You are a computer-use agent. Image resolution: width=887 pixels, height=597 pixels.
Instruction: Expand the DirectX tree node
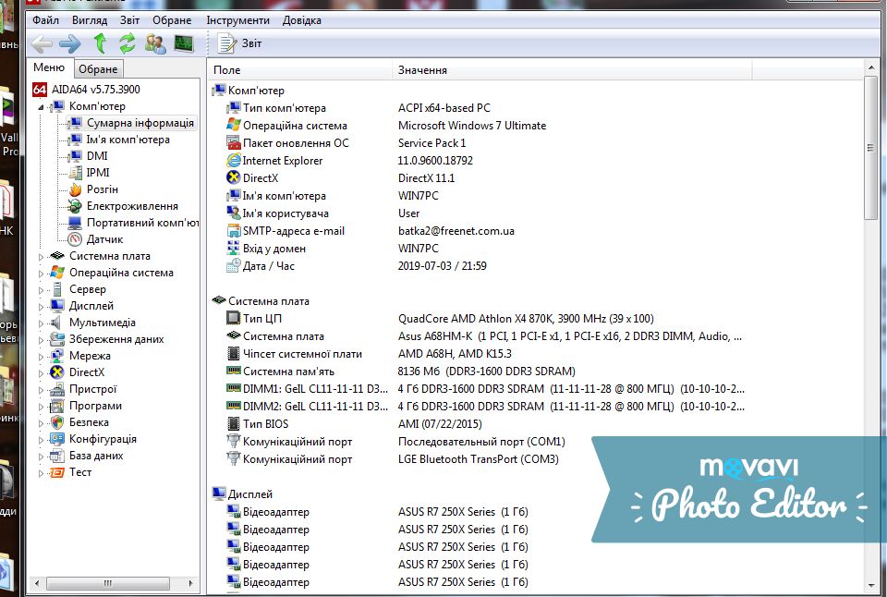[x=41, y=373]
